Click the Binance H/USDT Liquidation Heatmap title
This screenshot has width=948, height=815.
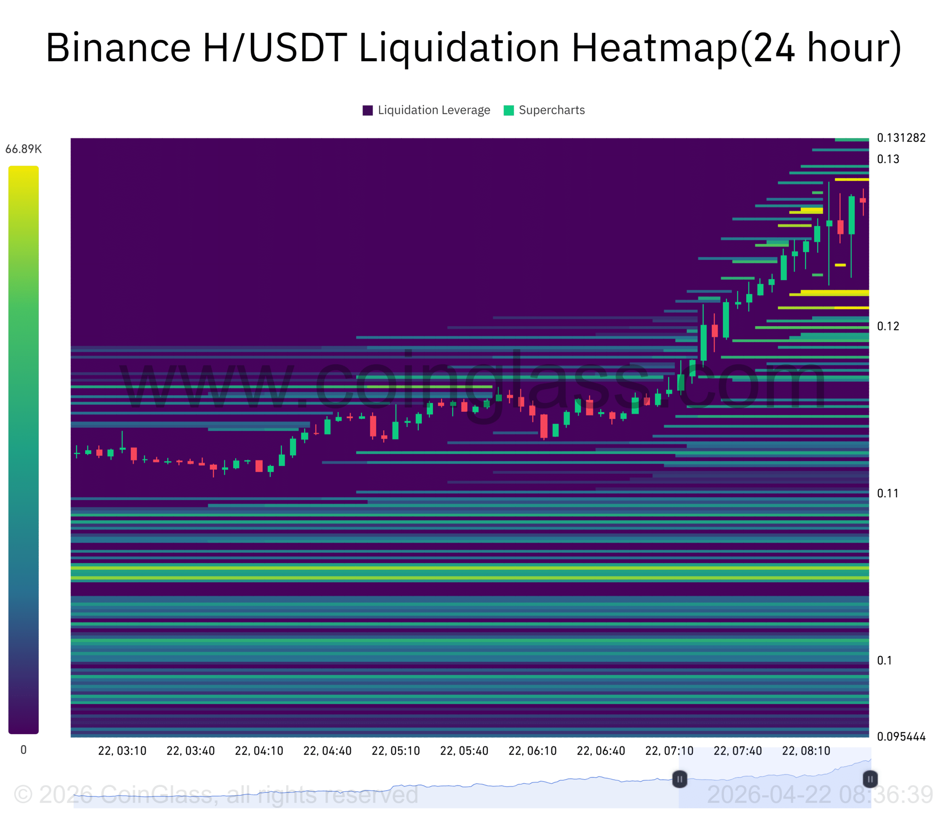point(474,47)
